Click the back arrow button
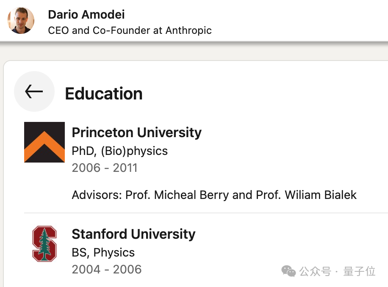 click(x=34, y=91)
